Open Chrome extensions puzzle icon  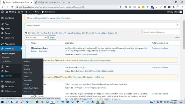click(173, 7)
